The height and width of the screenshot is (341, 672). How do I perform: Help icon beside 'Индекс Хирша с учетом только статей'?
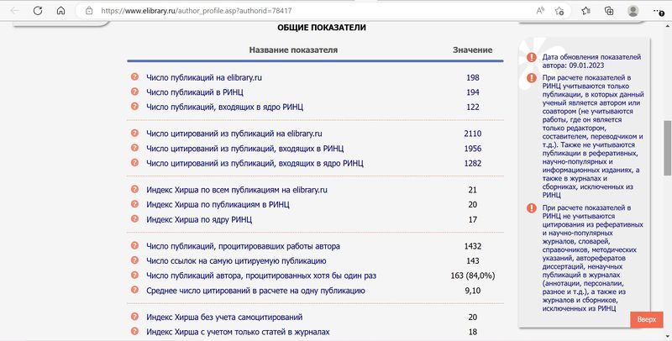pos(134,332)
